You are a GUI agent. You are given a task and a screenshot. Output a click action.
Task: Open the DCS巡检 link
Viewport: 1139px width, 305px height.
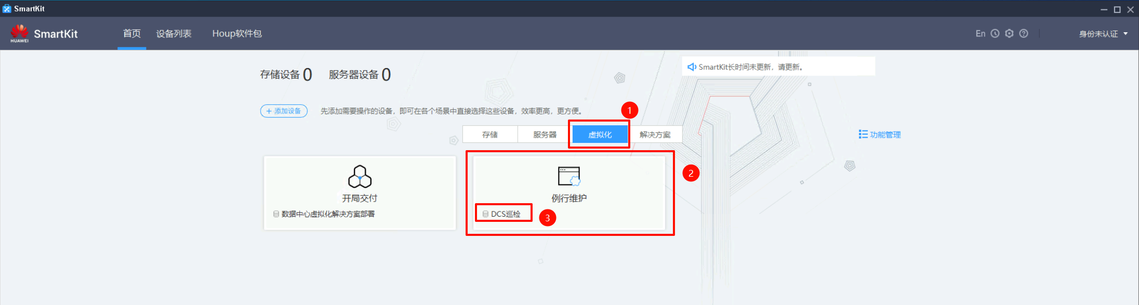click(x=505, y=214)
